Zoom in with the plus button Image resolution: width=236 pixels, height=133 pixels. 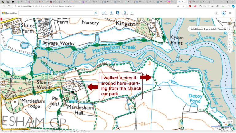(230, 34)
